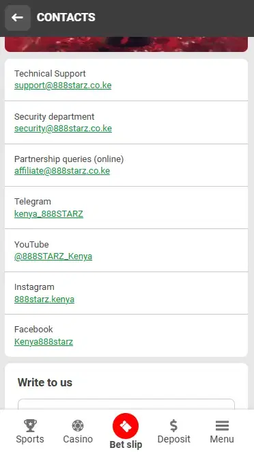Select the Sports tab label
The height and width of the screenshot is (452, 254).
coord(30,439)
